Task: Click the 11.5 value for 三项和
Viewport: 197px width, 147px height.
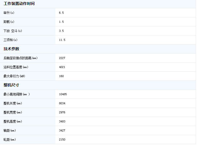Action: (x=62, y=40)
